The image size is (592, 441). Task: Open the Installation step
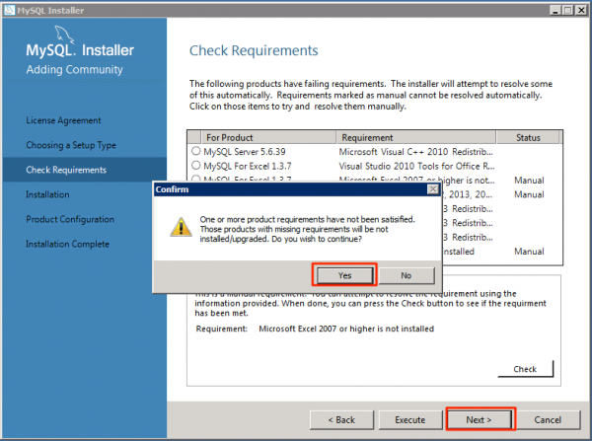point(47,194)
